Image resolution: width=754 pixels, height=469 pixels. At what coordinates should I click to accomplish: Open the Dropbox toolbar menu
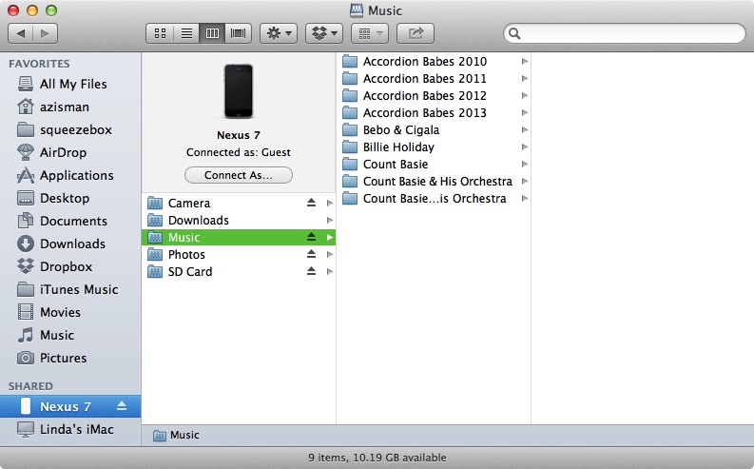[x=324, y=33]
